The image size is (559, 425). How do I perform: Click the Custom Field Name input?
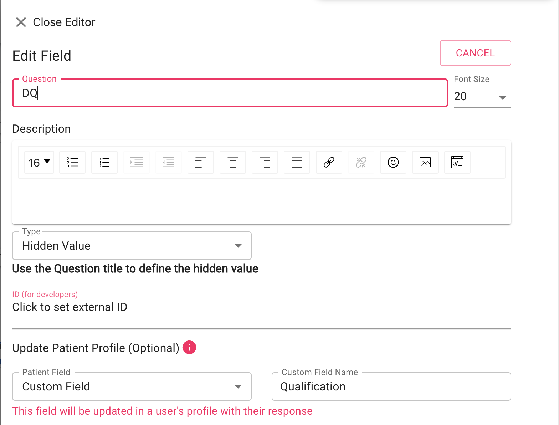click(x=391, y=386)
